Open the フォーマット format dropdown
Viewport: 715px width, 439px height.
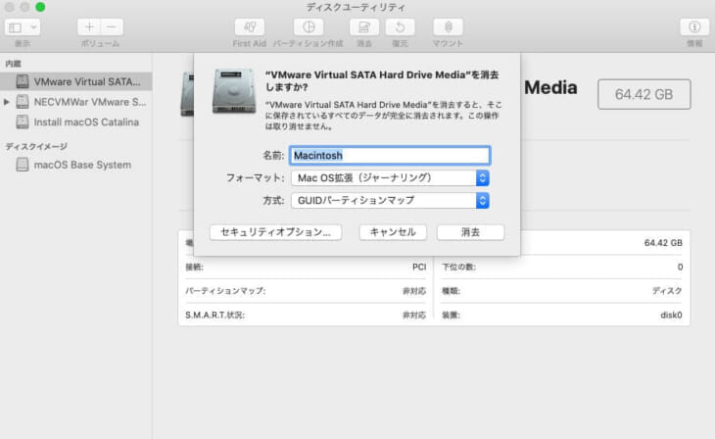pos(390,177)
